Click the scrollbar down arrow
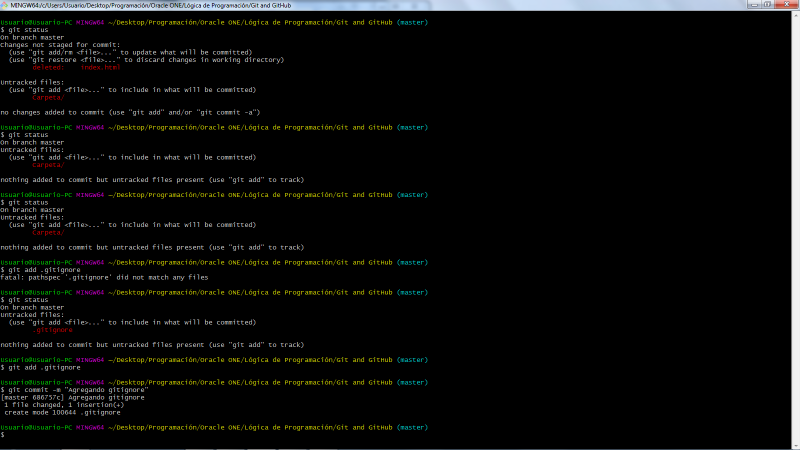Viewport: 800px width, 450px height. (x=795, y=445)
